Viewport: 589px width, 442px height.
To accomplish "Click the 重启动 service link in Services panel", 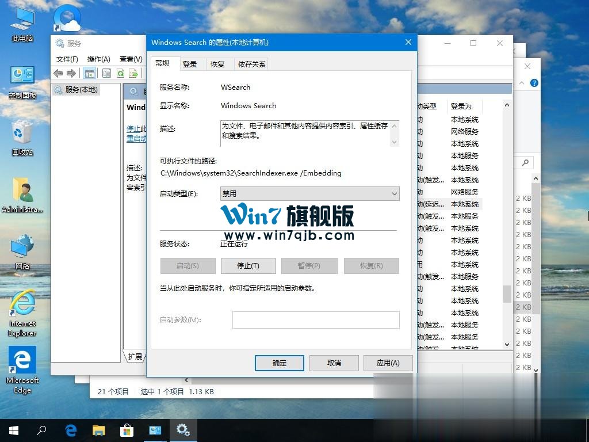I will [x=136, y=138].
